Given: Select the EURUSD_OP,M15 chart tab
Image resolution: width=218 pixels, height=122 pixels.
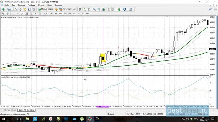Looking at the screenshot, I should [27, 110].
